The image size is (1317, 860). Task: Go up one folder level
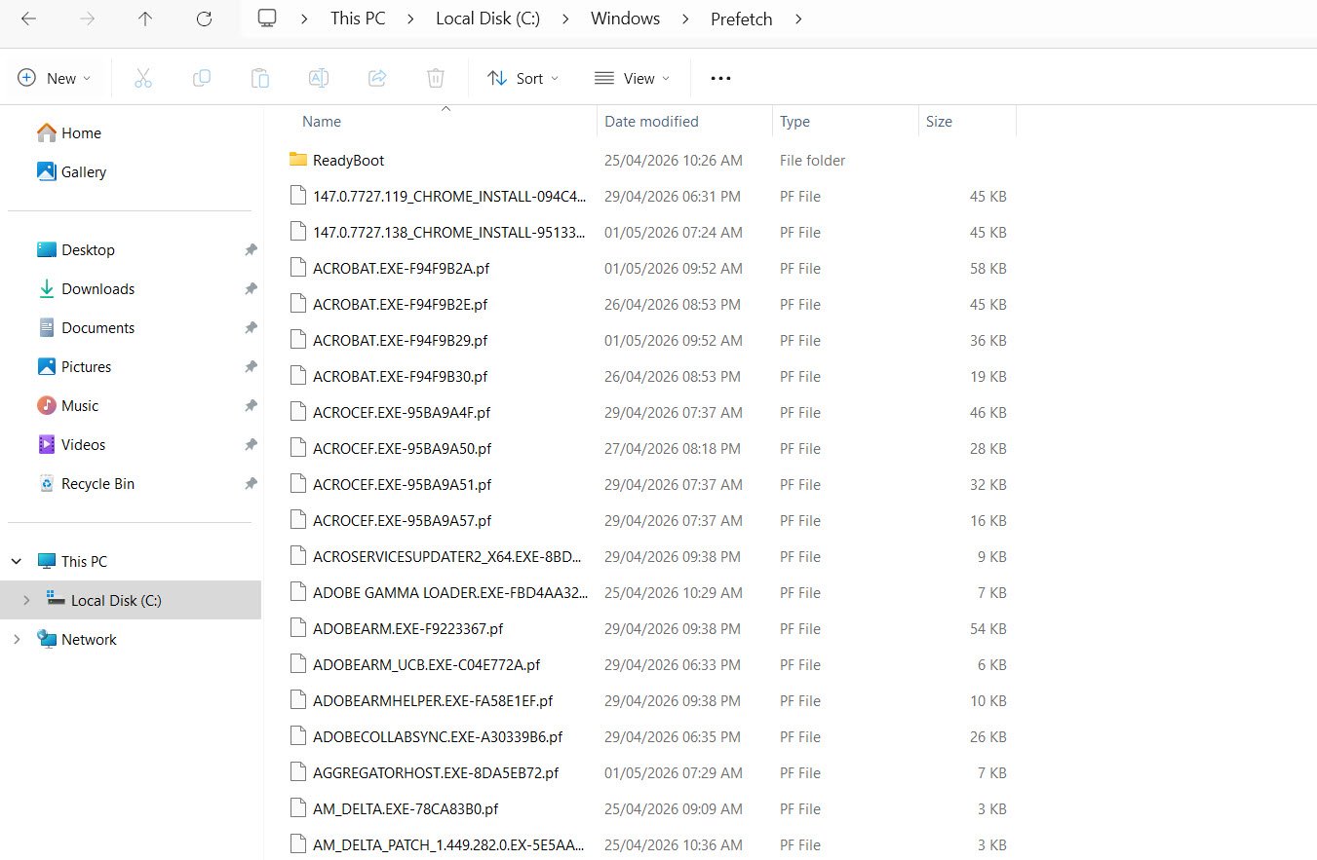click(145, 19)
